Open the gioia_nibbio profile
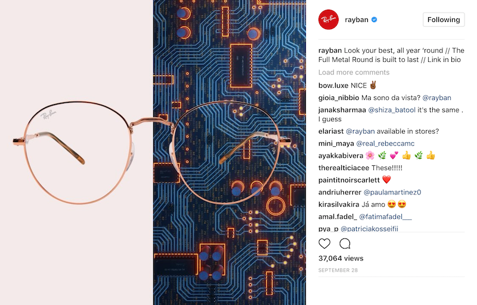This screenshot has height=305, width=477. pos(339,98)
